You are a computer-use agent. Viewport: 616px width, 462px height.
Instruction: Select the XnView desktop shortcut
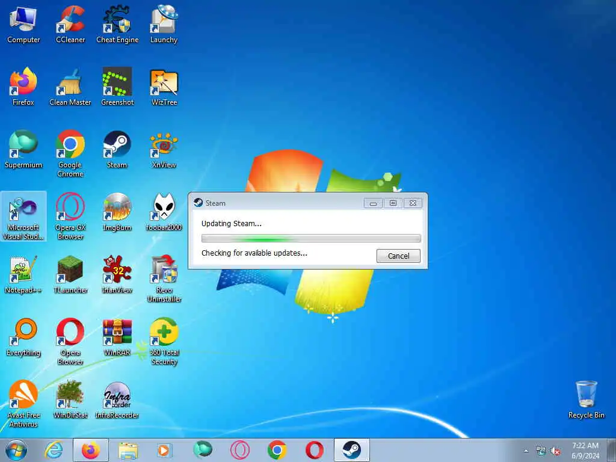coord(164,150)
